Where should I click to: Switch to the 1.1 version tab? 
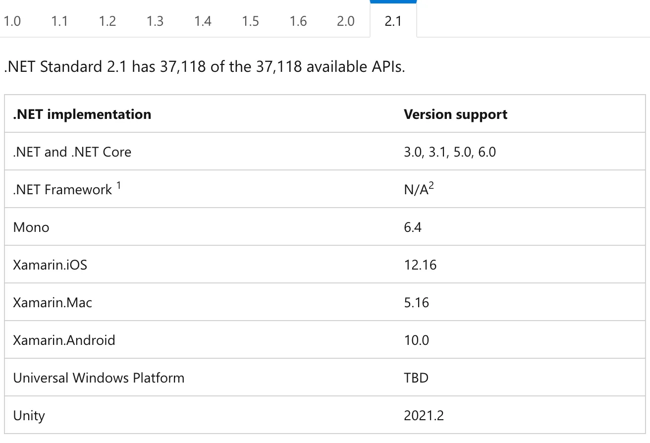[x=59, y=21]
